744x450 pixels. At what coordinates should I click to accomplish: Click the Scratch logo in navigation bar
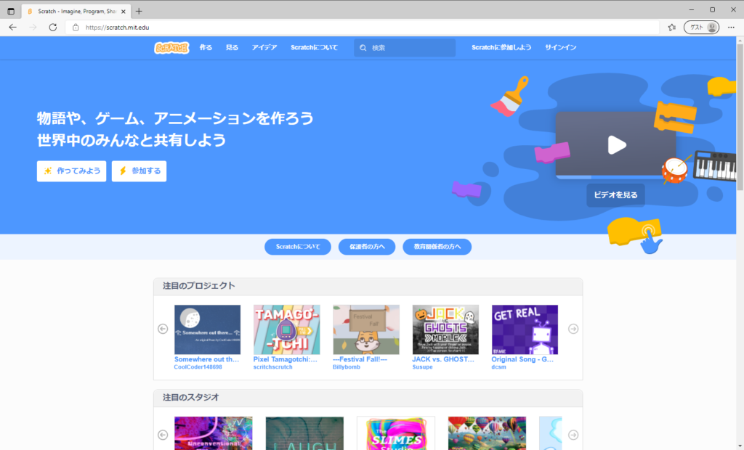(x=171, y=48)
